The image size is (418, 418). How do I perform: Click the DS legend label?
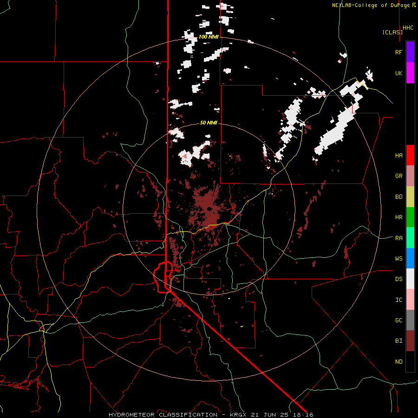click(x=398, y=279)
